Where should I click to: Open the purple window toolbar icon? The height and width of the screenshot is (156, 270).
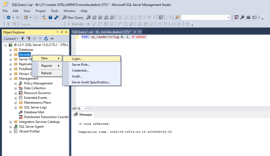(x=236, y=17)
